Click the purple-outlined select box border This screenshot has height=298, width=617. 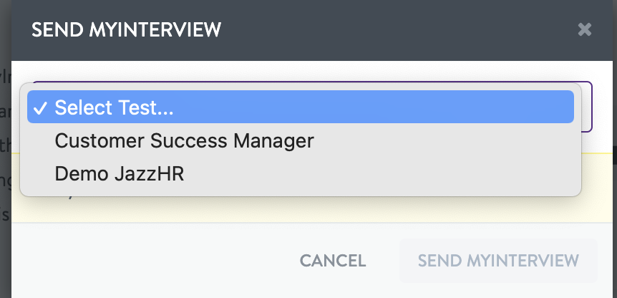coord(592,107)
